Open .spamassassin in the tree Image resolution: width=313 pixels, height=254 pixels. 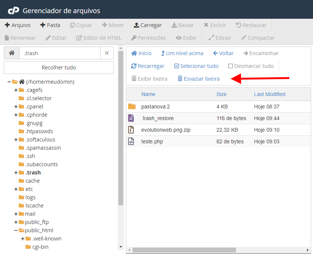click(x=43, y=148)
